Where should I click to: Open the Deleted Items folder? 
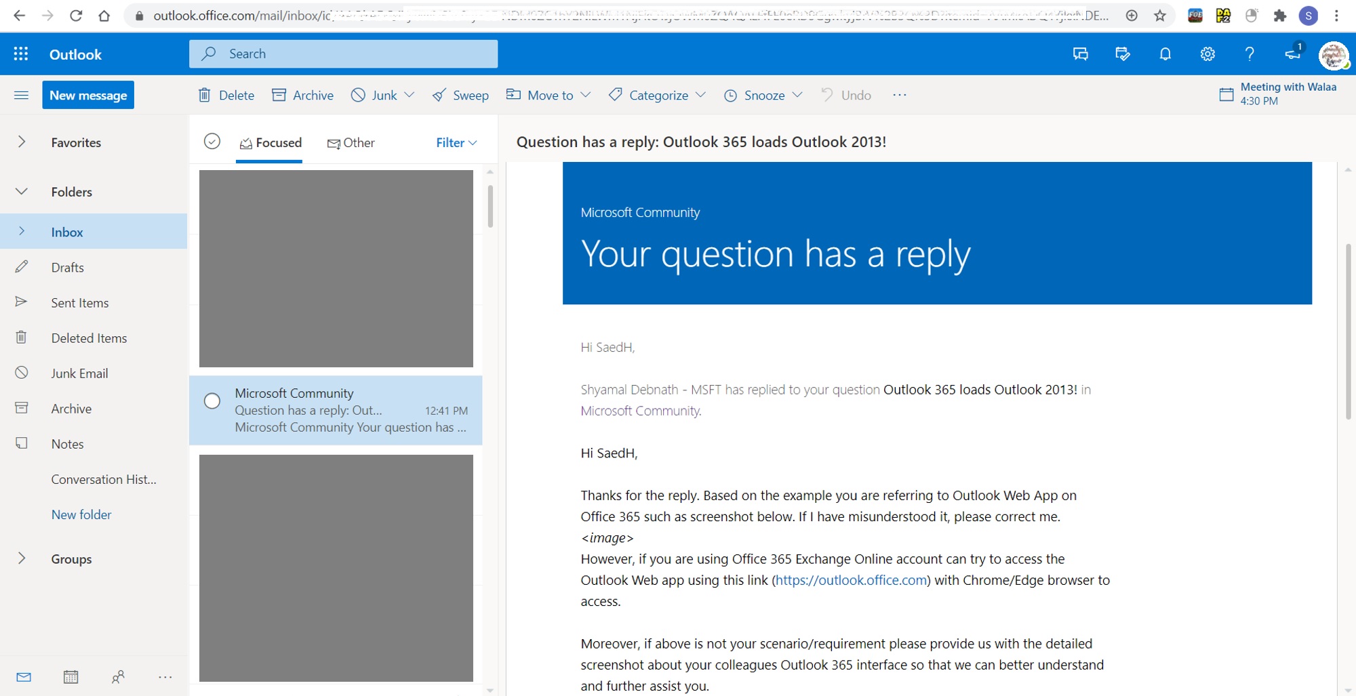tap(94, 337)
